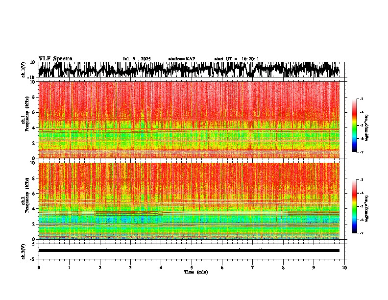
Task: Click inside the ch.1 frequency spectrogram panel
Action: pos(189,120)
